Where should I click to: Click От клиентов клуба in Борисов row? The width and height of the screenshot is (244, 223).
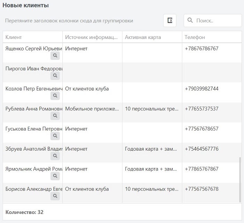[x=87, y=189]
